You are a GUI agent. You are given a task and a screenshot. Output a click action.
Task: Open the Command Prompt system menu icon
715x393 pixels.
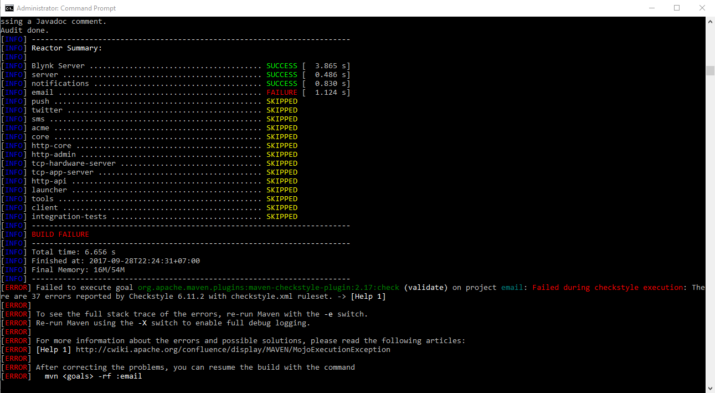pos(9,8)
